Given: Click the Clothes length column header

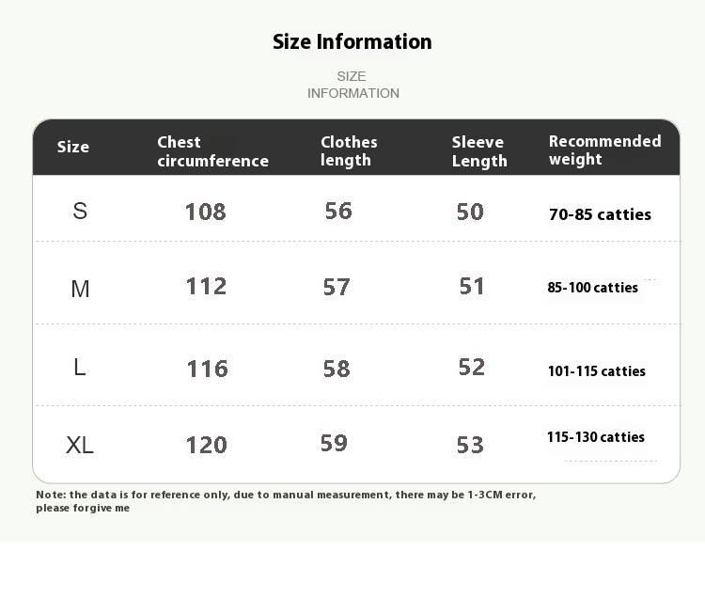Looking at the screenshot, I should pos(349,151).
